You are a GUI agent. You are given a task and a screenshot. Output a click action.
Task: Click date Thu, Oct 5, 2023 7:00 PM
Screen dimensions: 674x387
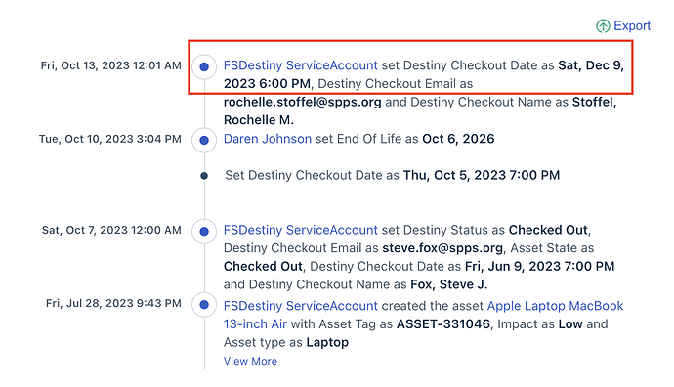tap(482, 176)
